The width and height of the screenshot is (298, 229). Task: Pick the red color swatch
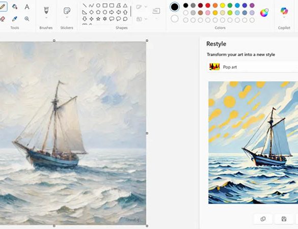coord(208,6)
